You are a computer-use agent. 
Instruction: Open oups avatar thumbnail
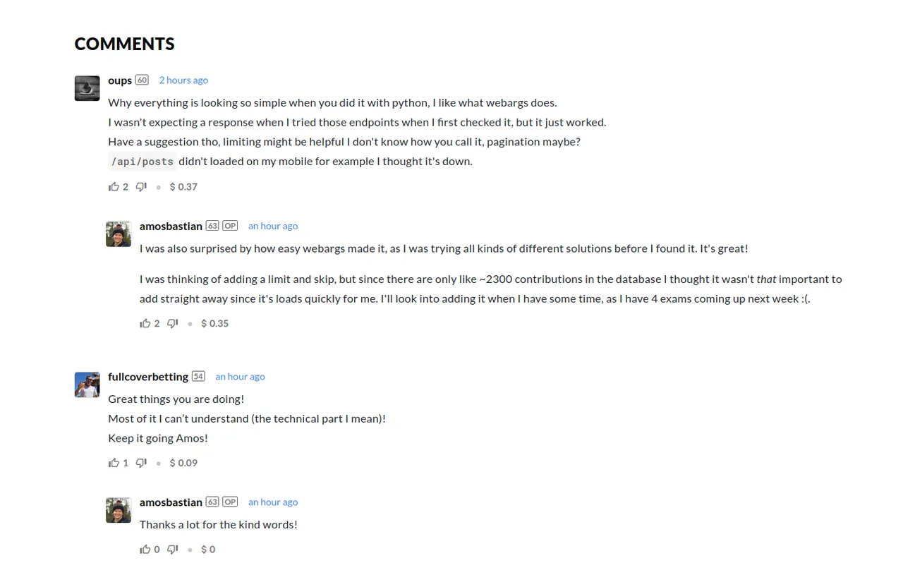point(87,88)
